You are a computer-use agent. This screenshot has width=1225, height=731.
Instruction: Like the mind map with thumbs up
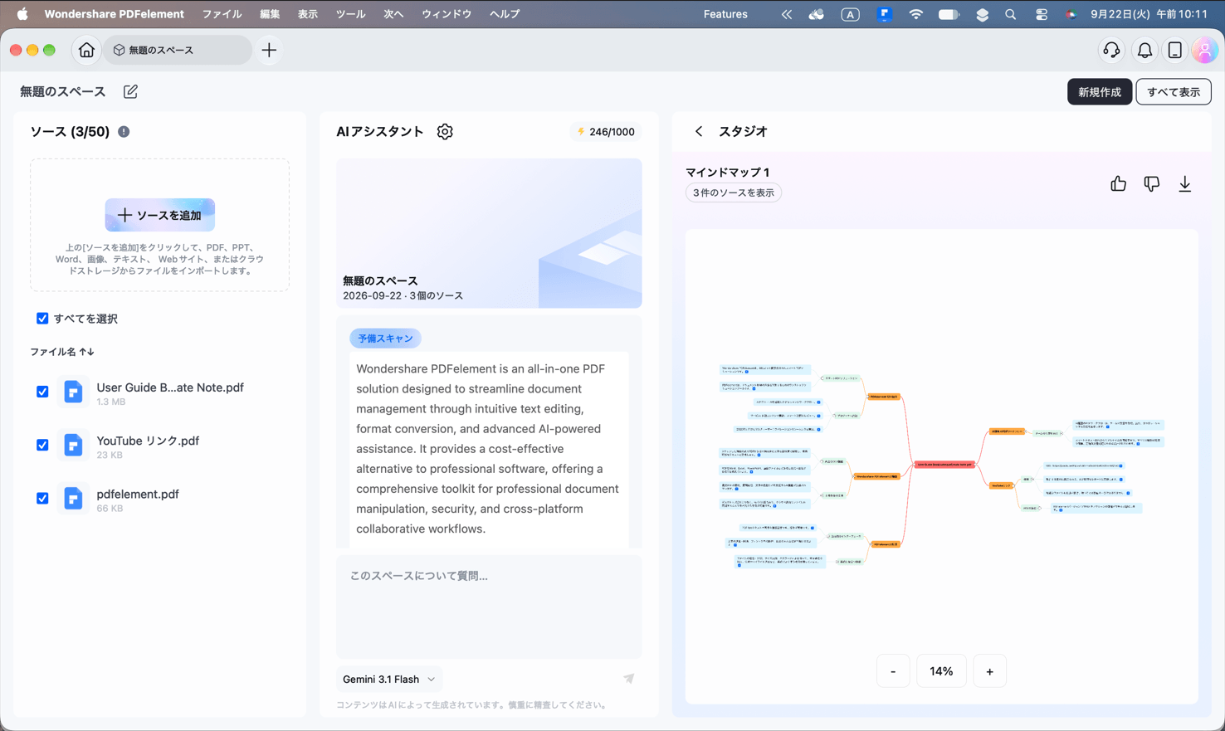tap(1118, 184)
